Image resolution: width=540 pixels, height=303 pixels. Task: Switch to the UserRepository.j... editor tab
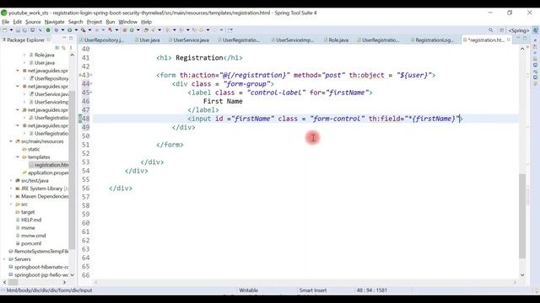pyautogui.click(x=101, y=40)
